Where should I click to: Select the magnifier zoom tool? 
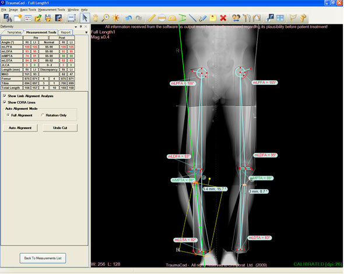pos(106,18)
